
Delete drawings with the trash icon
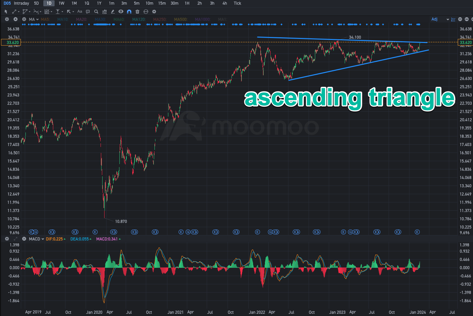[138, 12]
